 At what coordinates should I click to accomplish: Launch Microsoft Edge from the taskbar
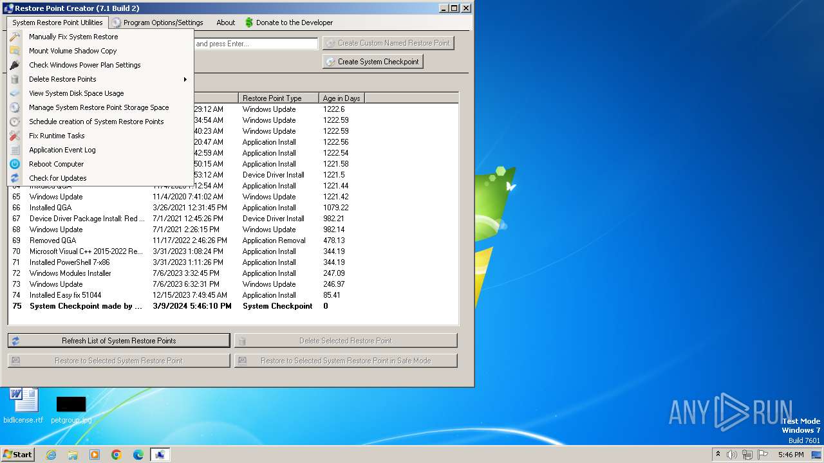point(138,455)
